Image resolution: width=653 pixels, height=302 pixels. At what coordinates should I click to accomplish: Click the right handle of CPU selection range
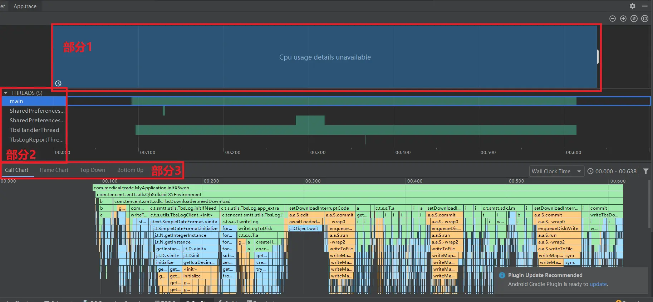[597, 57]
